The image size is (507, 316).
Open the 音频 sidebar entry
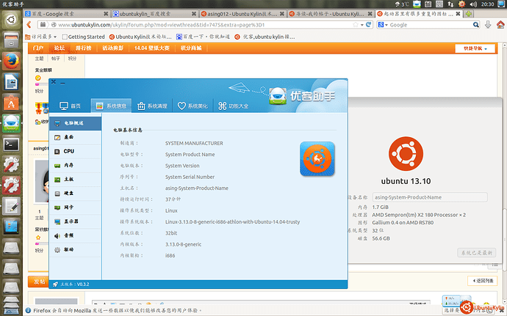(76, 235)
